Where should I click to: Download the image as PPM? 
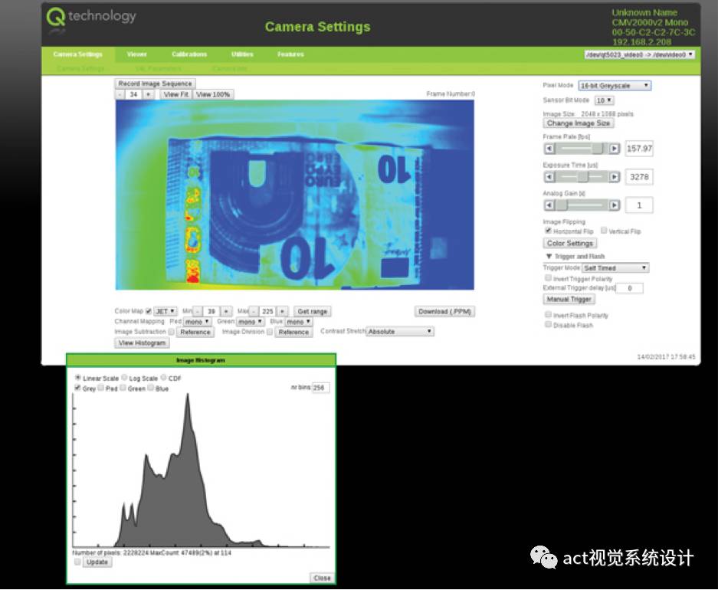(x=444, y=311)
